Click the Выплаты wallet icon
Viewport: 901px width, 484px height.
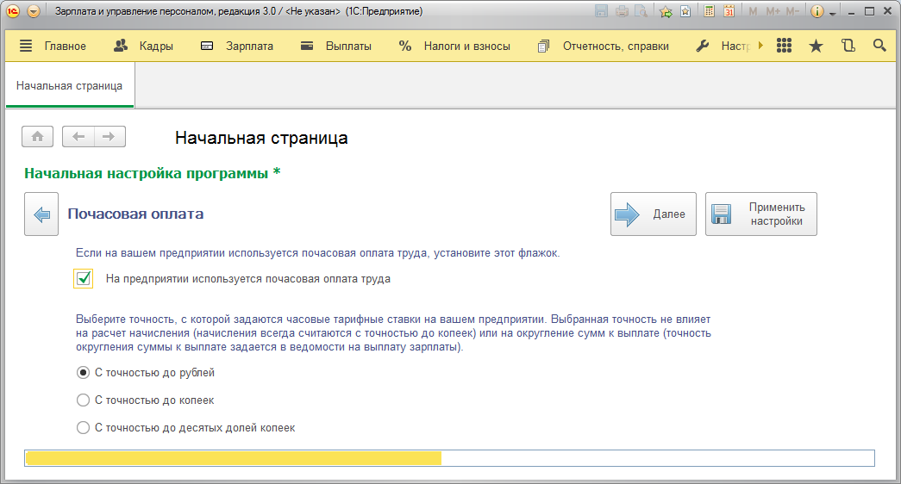pos(307,46)
